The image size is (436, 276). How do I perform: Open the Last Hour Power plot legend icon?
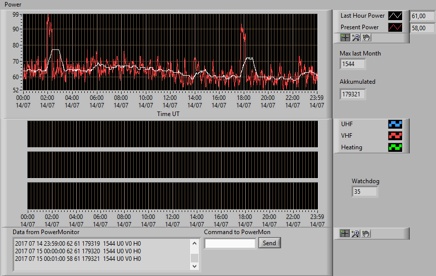[395, 16]
